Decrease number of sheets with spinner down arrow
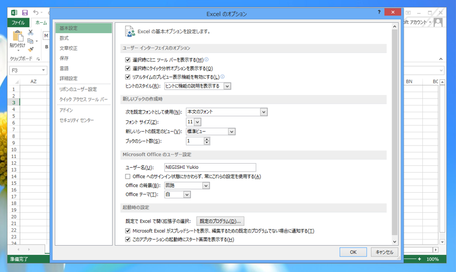 pyautogui.click(x=207, y=143)
